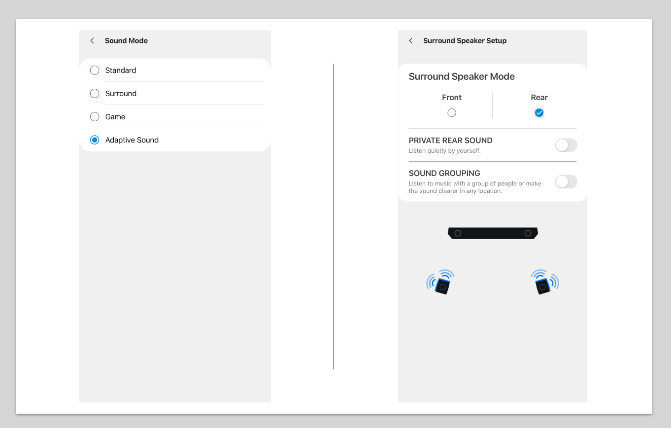The height and width of the screenshot is (428, 671).
Task: Click the Surround Speaker Setup header title
Action: 465,40
